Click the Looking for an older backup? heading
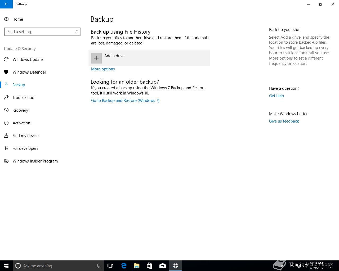 pyautogui.click(x=125, y=82)
